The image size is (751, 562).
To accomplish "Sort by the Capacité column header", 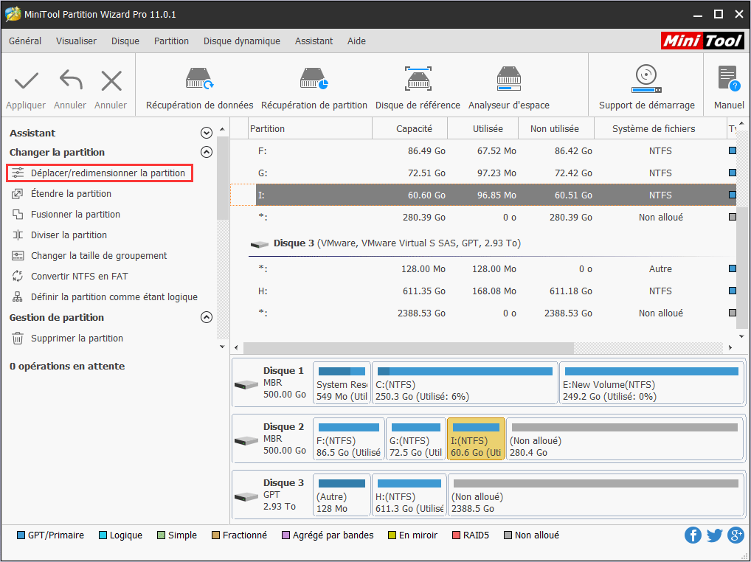I will pos(410,129).
